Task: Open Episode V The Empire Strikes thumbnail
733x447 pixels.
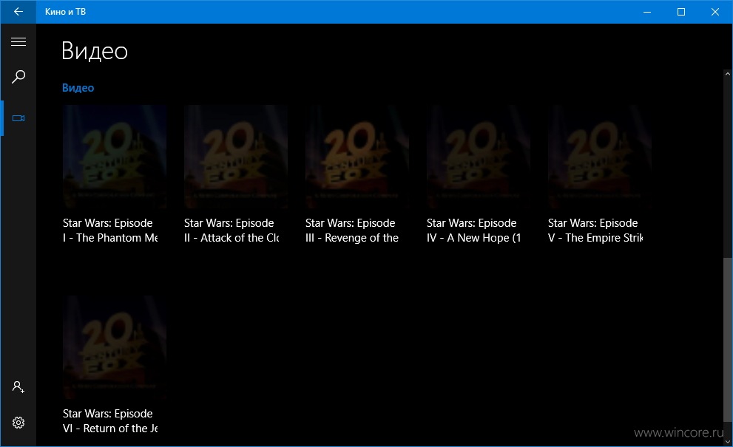Action: (600, 157)
